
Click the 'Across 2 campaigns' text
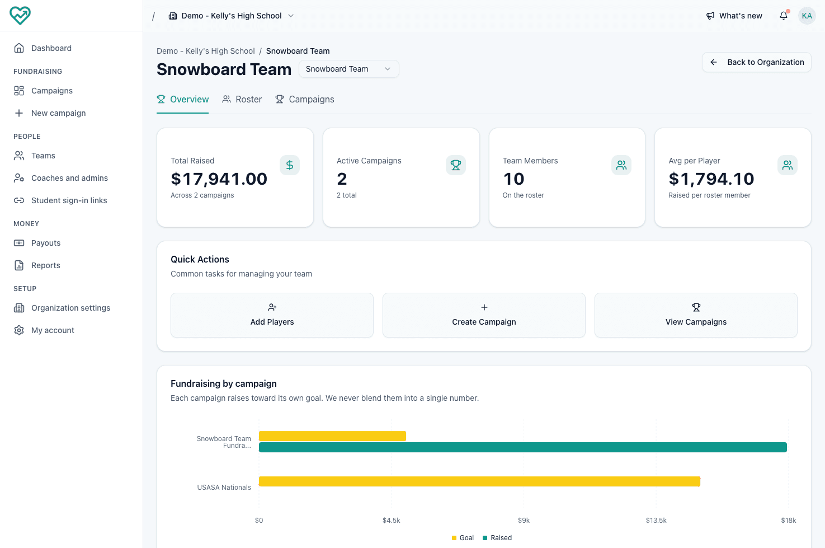pyautogui.click(x=202, y=195)
